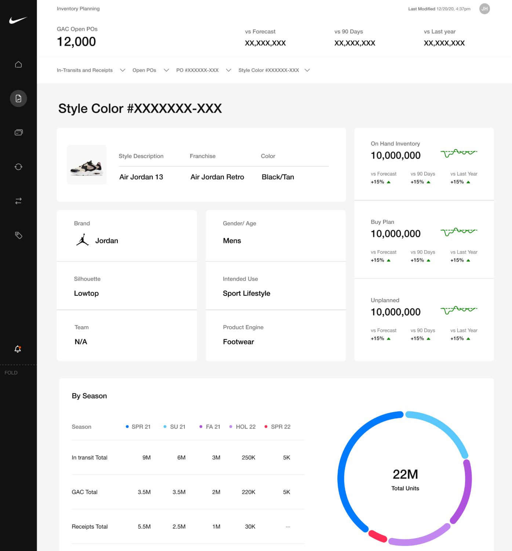This screenshot has height=551, width=512.
Task: Select the PO #XXXXXX-XXX breadcrumb
Action: click(197, 70)
